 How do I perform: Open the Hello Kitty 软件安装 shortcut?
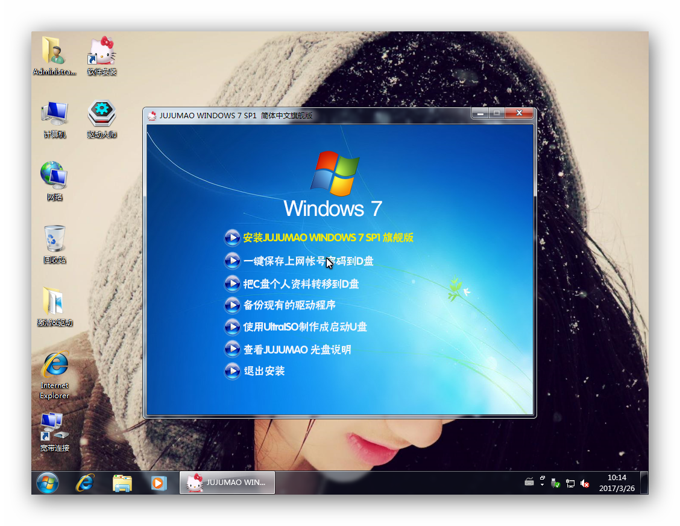[102, 56]
